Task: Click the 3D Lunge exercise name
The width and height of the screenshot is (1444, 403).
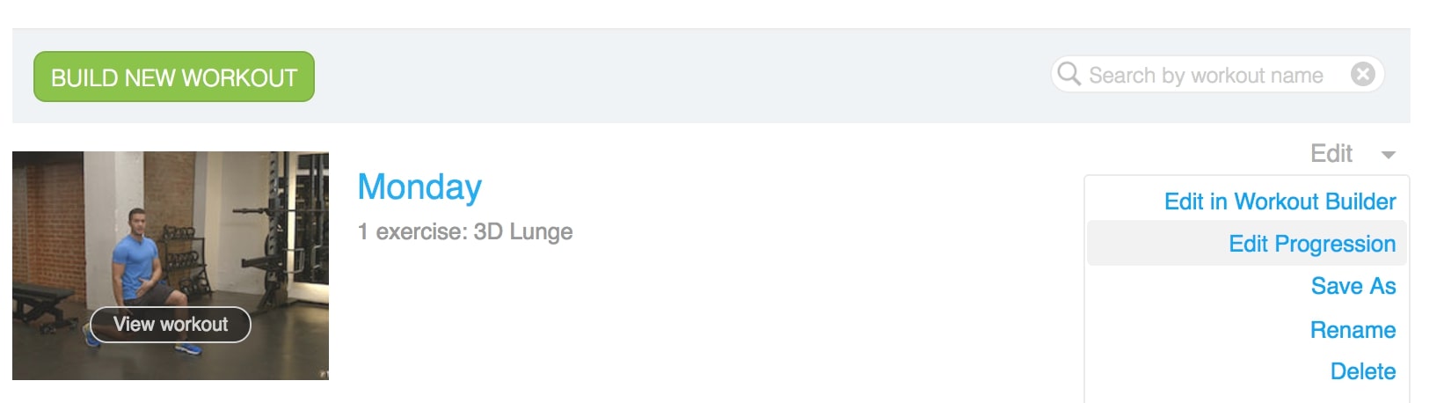Action: point(523,231)
